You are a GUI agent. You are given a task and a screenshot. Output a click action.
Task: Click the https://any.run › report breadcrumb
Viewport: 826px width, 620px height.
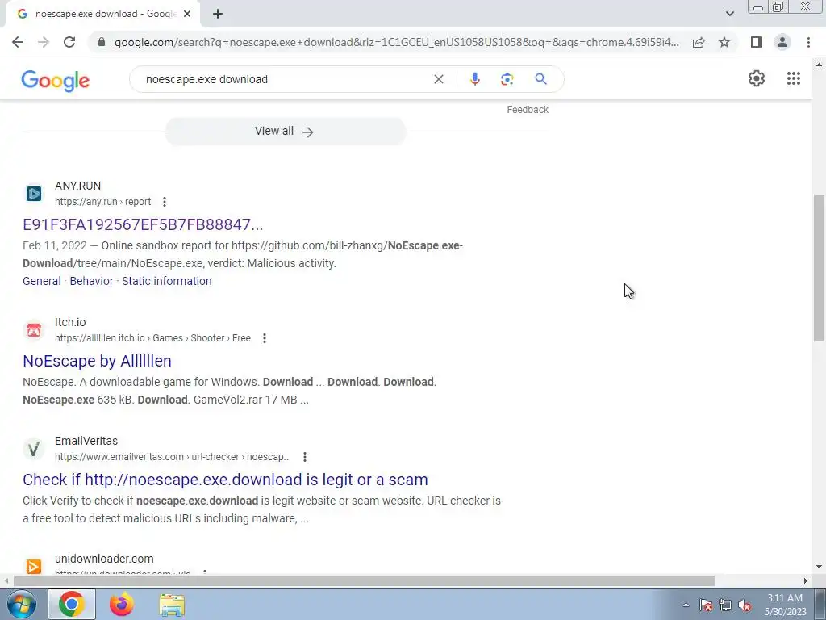pos(102,202)
